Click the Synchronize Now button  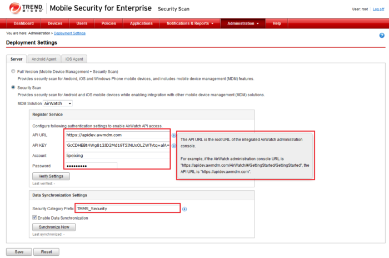coord(54,227)
